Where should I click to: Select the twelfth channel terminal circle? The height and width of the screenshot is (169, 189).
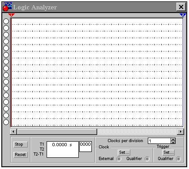[6, 95]
